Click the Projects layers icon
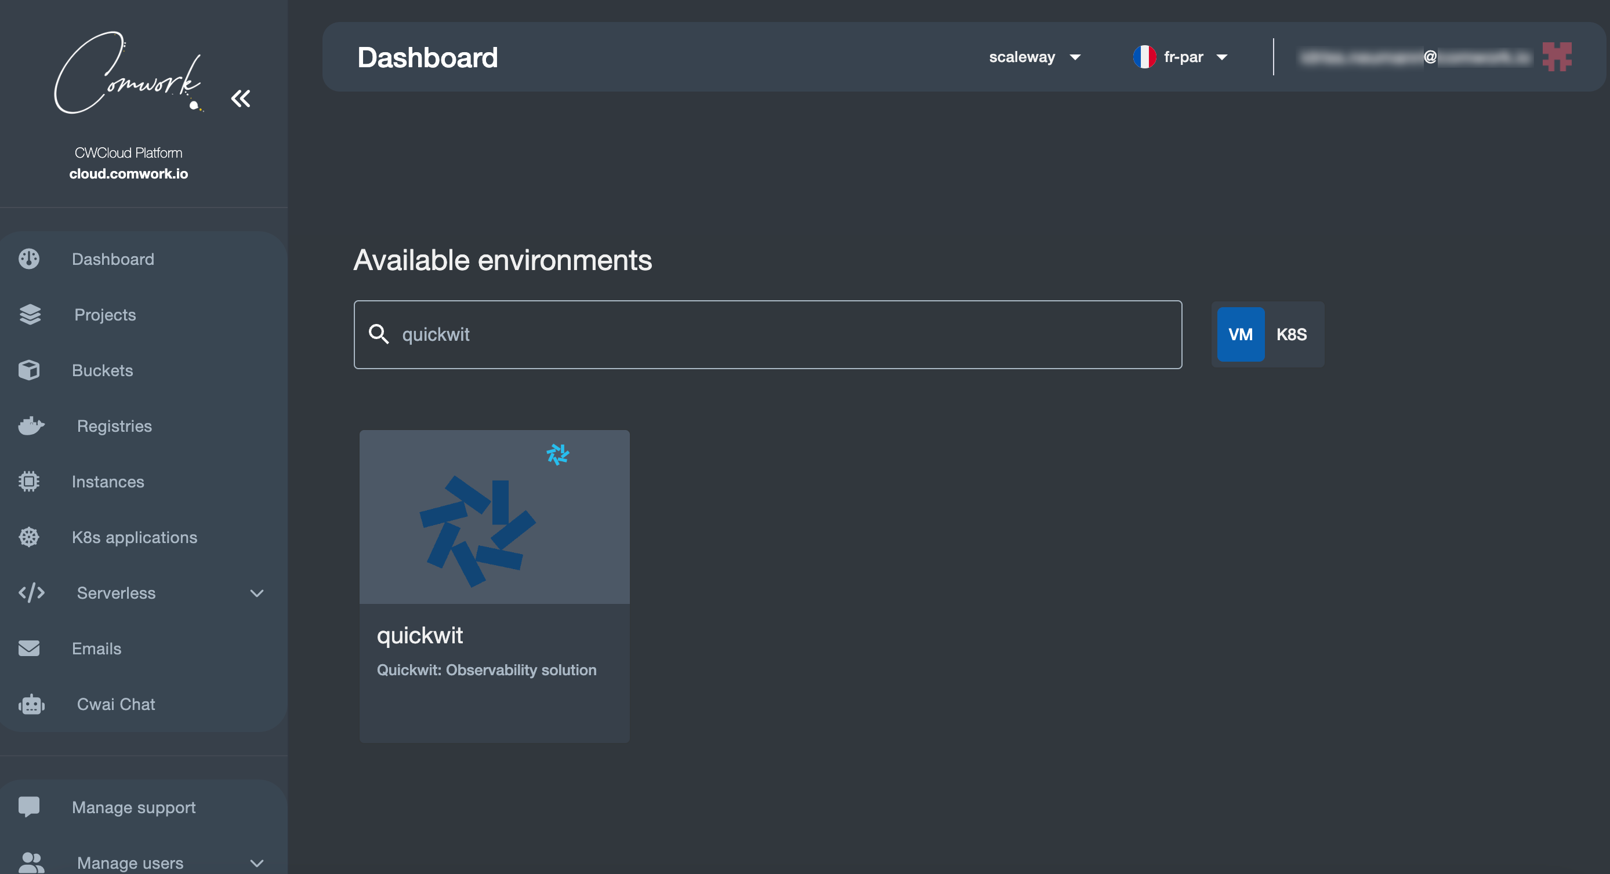The width and height of the screenshot is (1610, 874). coord(30,314)
